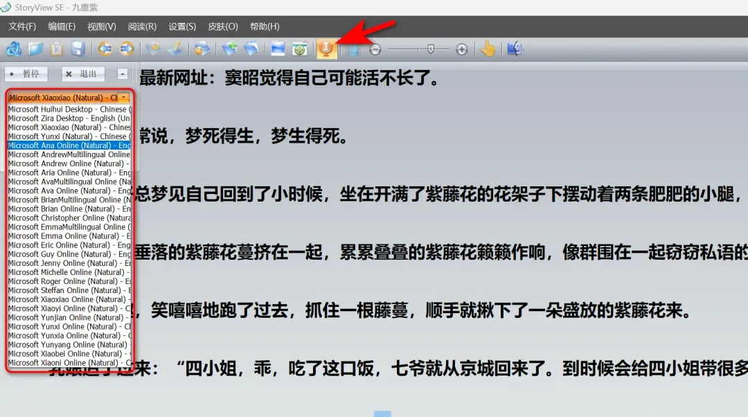Open the 设置(S) menu
This screenshot has width=748, height=417.
click(x=182, y=27)
